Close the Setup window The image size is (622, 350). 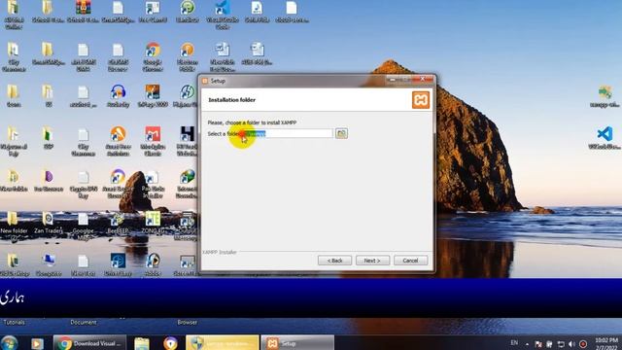(x=423, y=80)
